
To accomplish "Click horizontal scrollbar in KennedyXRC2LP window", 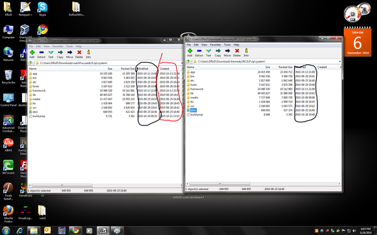I will click(220, 184).
